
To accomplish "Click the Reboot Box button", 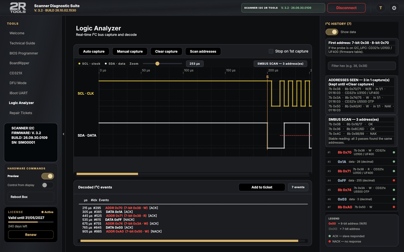I will click(31, 197).
